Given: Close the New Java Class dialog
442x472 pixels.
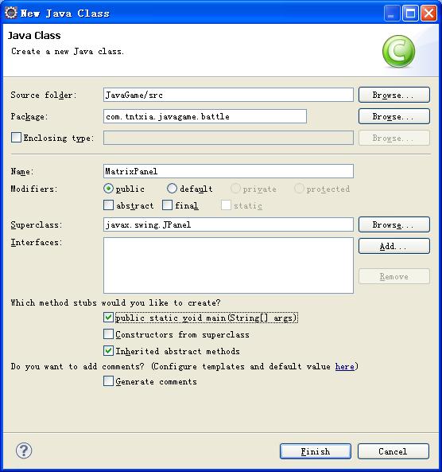Looking at the screenshot, I should [428, 14].
